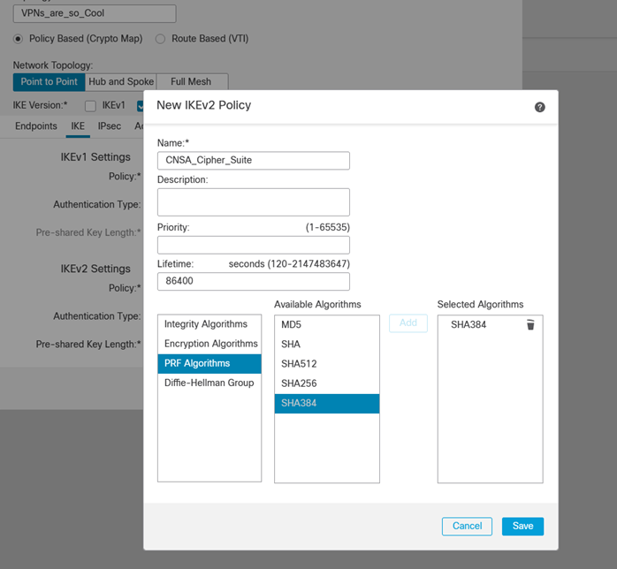Click the topology name field VPNs_are_so_Cool
Image resolution: width=617 pixels, height=569 pixels.
[95, 13]
